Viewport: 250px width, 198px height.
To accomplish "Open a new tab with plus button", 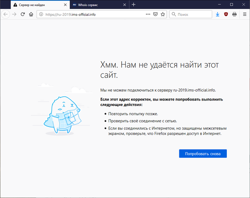I will 134,5.
